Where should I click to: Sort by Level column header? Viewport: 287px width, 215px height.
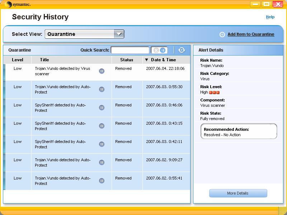18,60
